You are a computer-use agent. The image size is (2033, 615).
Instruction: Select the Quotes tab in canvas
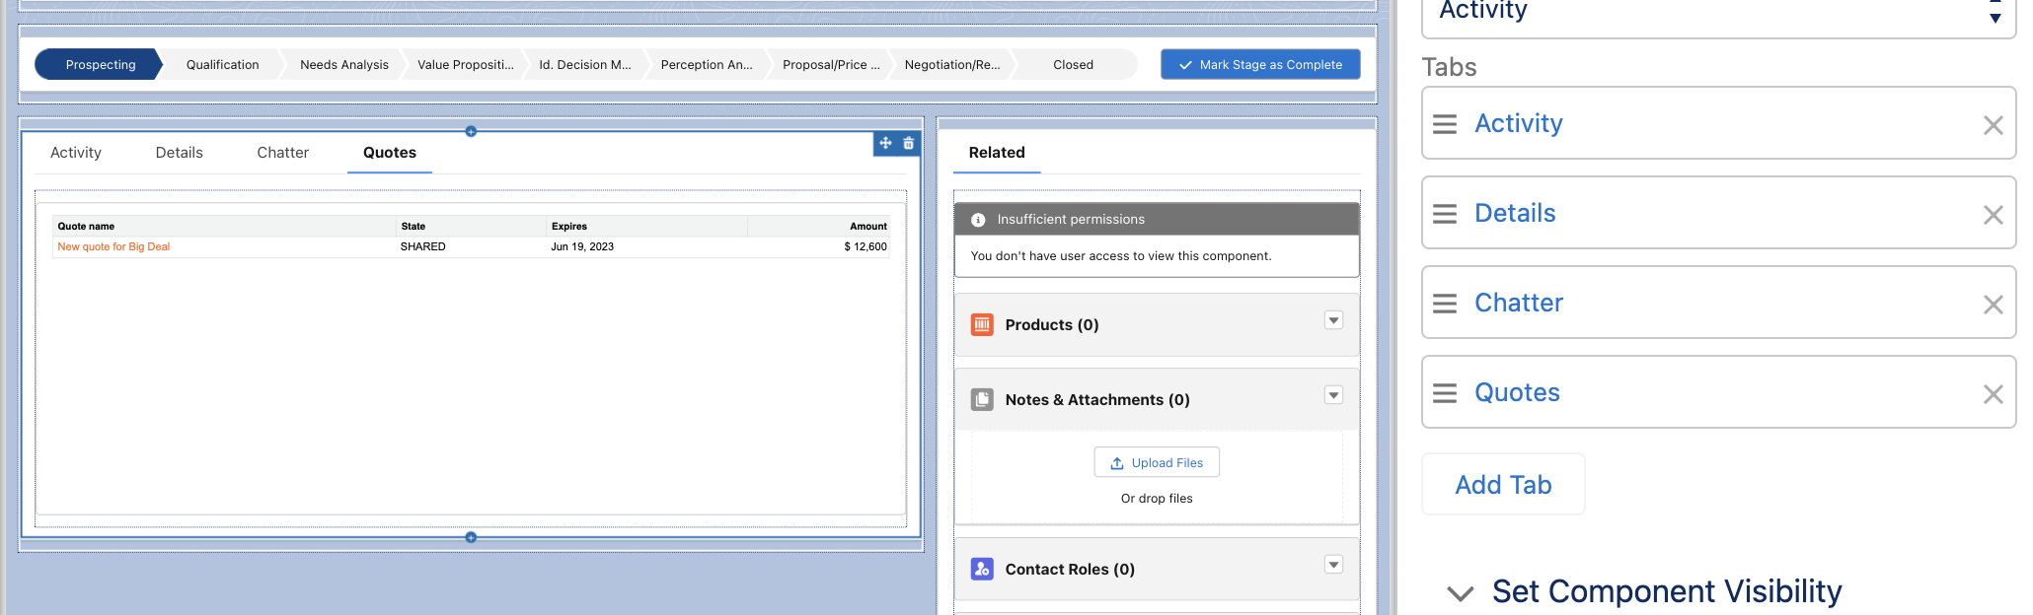[x=390, y=153]
